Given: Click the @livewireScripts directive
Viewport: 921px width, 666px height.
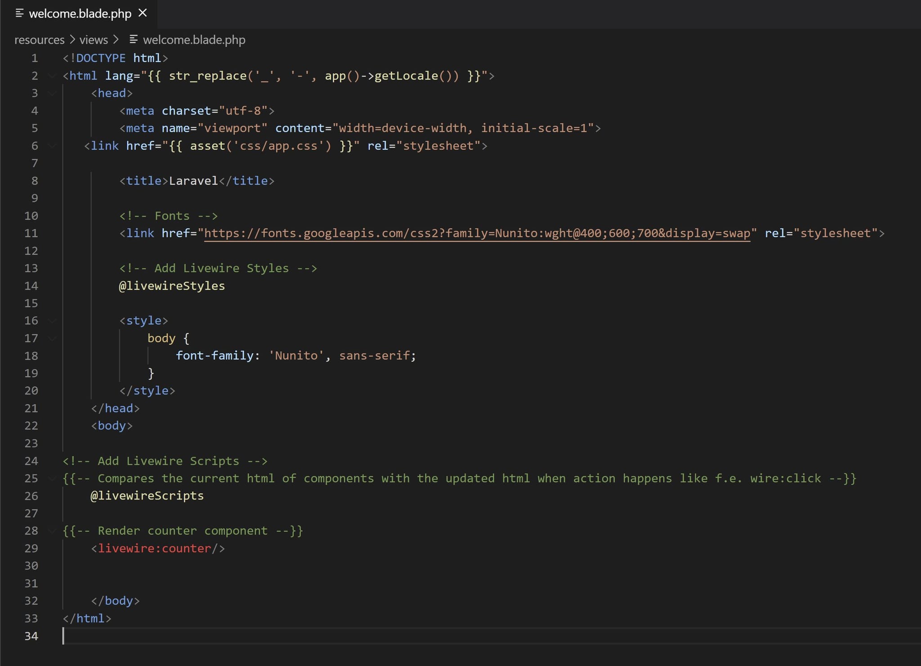Looking at the screenshot, I should (x=147, y=496).
